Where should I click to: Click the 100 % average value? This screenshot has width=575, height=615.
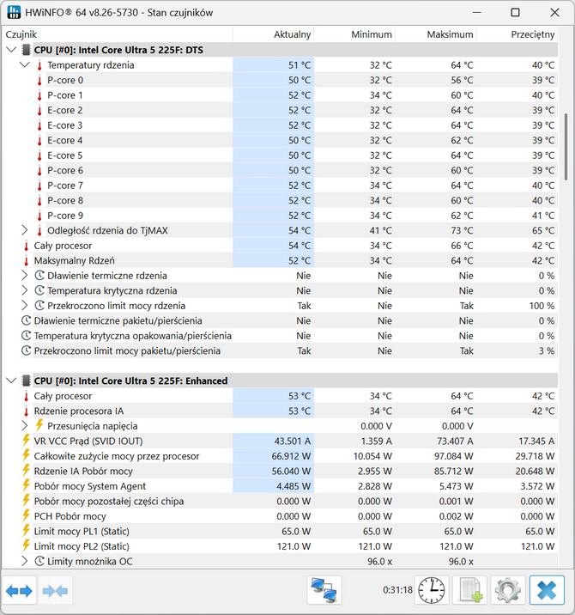coord(542,306)
